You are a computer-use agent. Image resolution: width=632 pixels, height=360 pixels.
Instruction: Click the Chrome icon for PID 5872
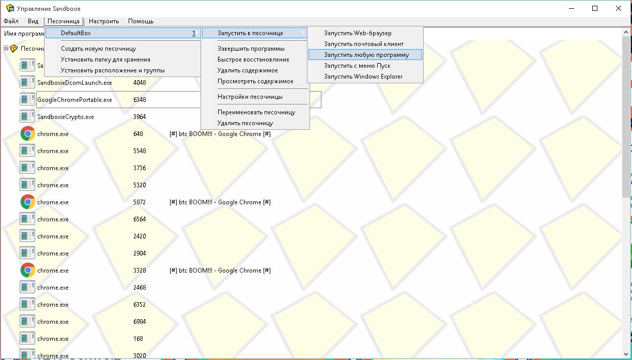27,202
